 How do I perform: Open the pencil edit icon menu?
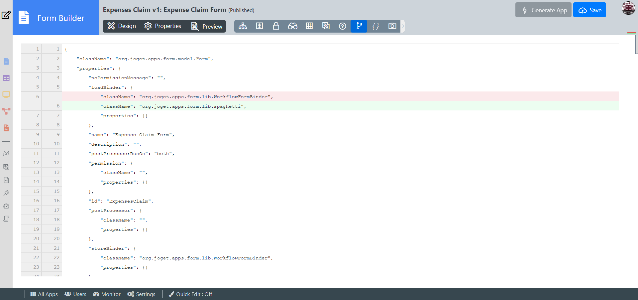click(x=6, y=15)
